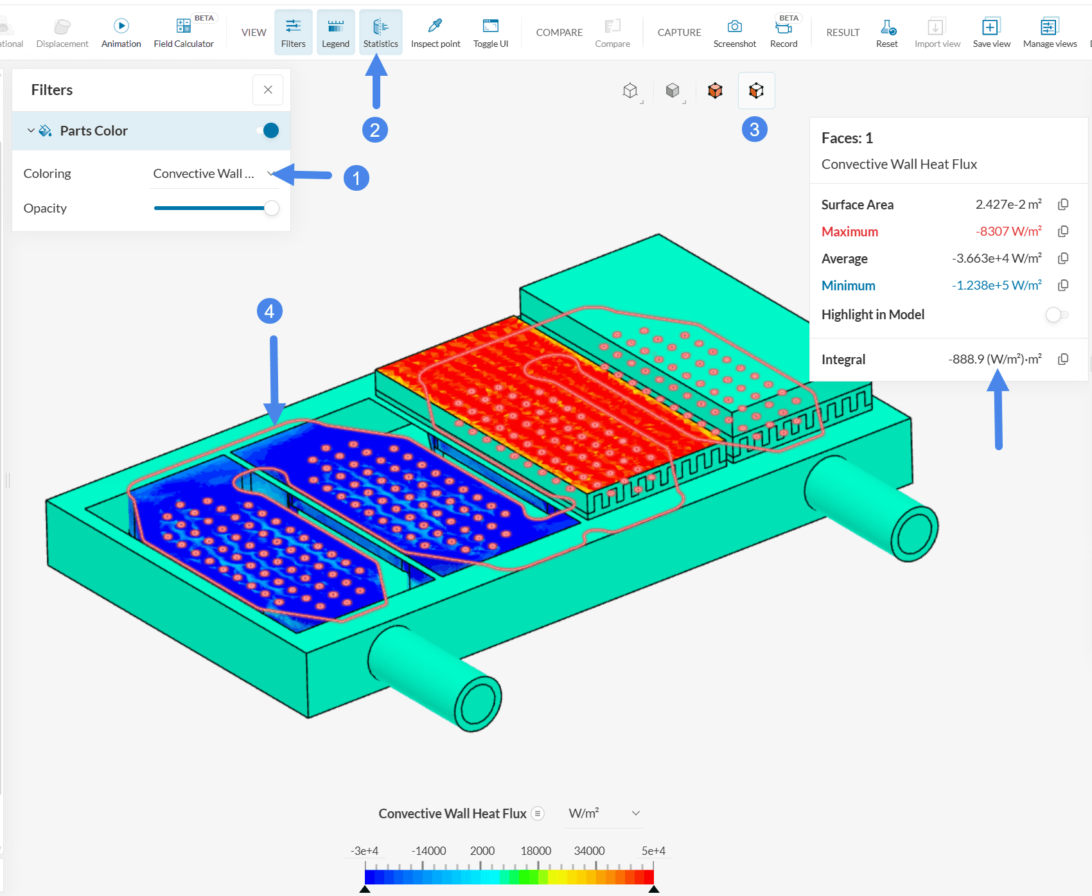Image resolution: width=1092 pixels, height=896 pixels.
Task: Enable Highlight in Model switch
Action: pos(1055,315)
